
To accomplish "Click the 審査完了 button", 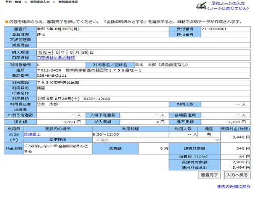I will pyautogui.click(x=209, y=175).
